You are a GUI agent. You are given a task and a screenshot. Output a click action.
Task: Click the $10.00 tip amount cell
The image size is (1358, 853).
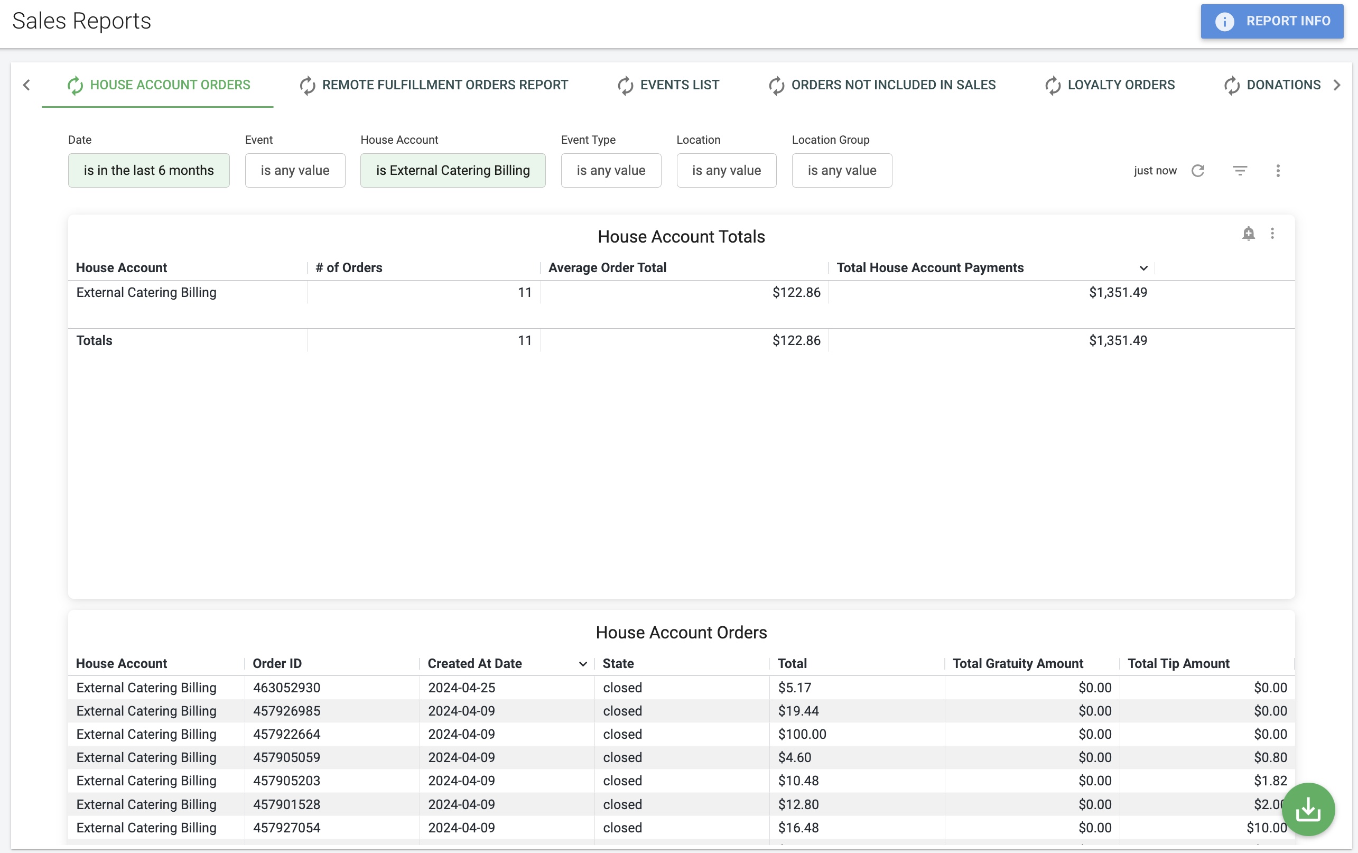1267,828
